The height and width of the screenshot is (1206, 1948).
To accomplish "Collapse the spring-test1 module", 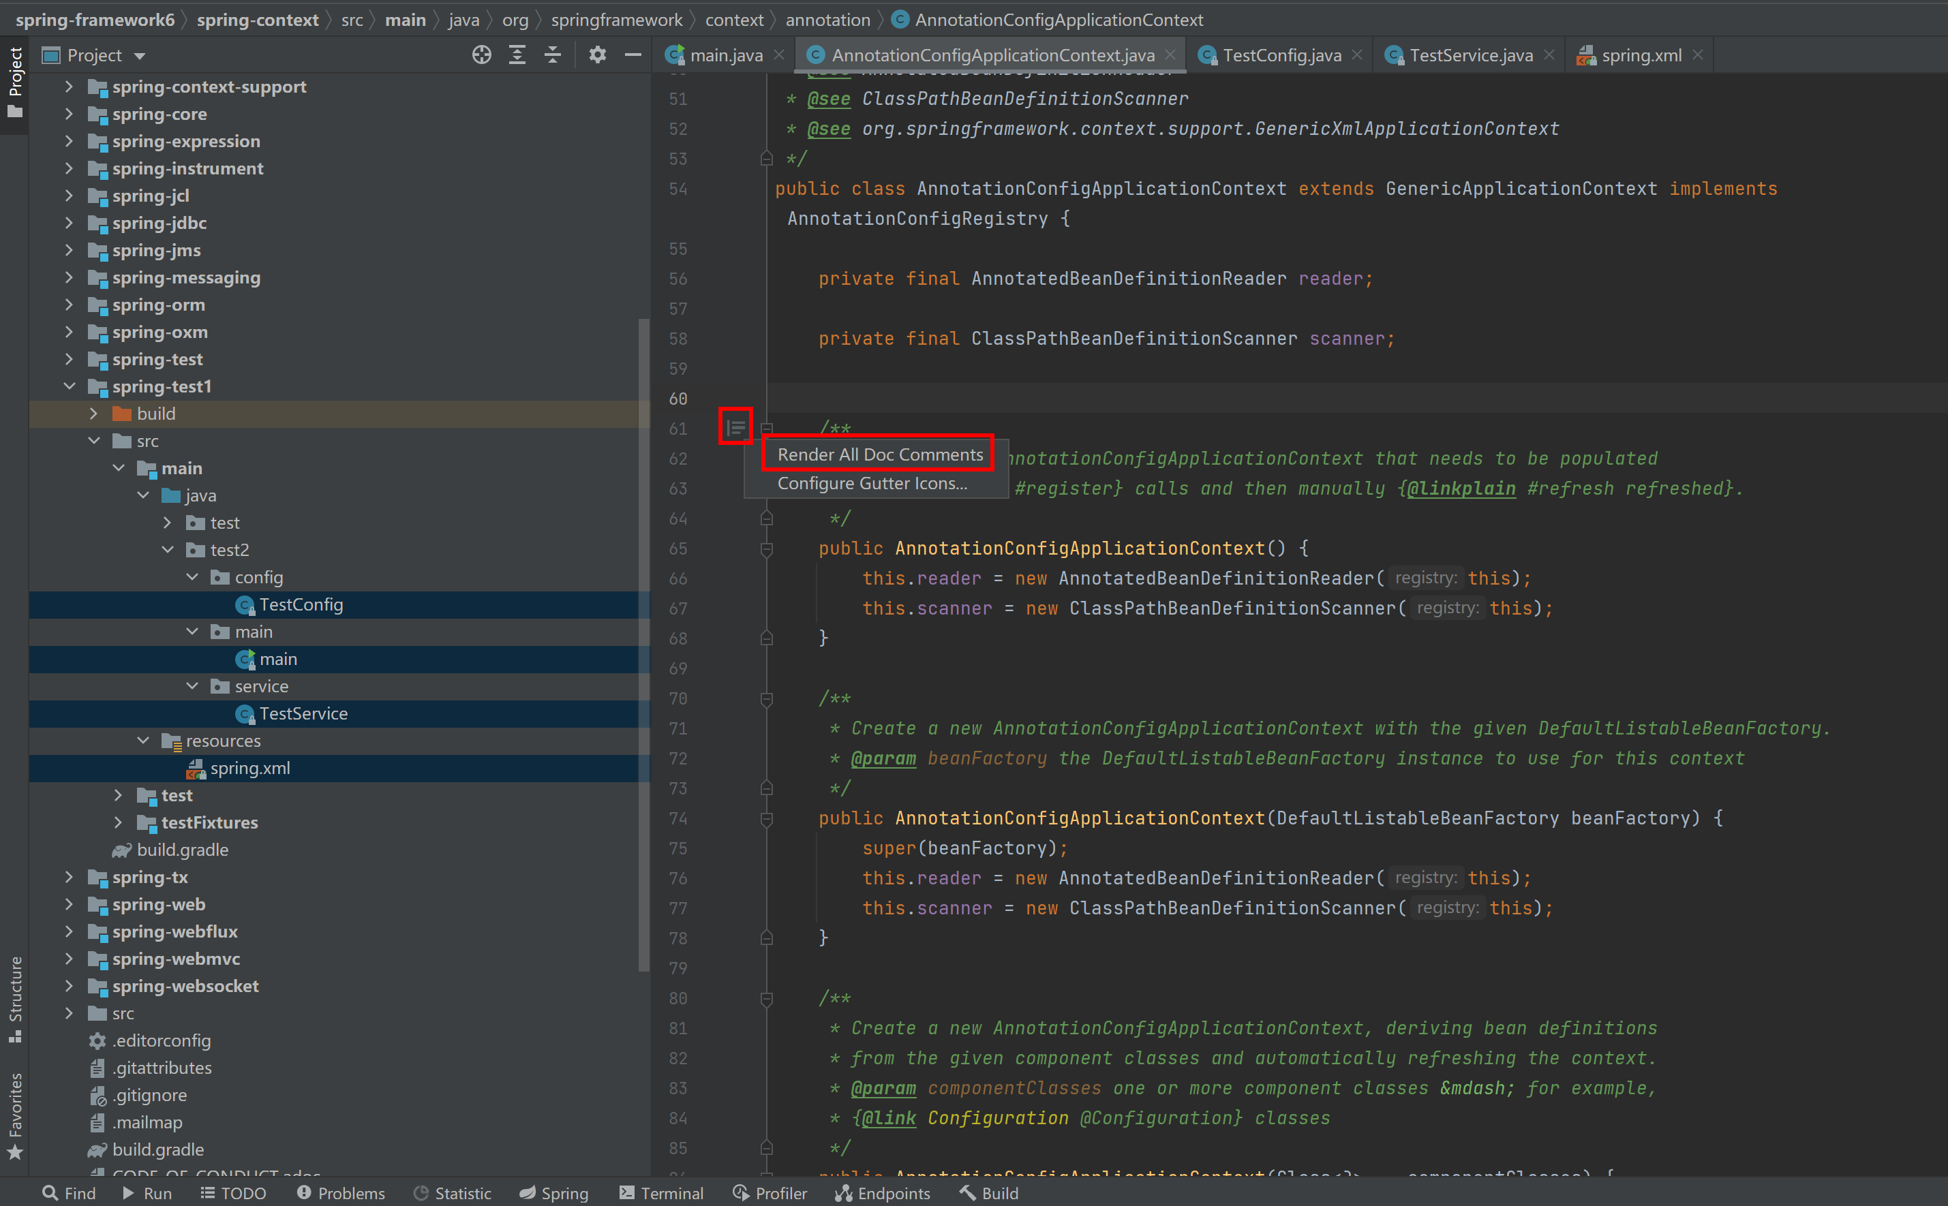I will pyautogui.click(x=70, y=386).
